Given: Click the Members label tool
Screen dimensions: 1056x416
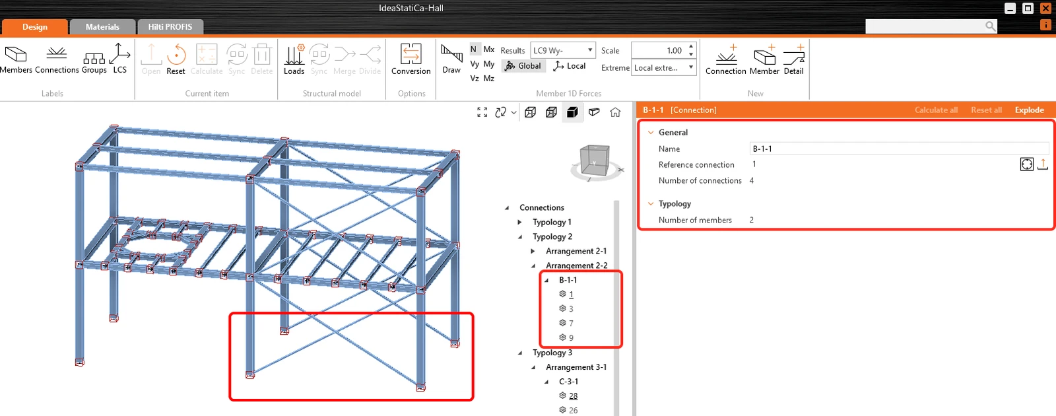Looking at the screenshot, I should [x=16, y=59].
